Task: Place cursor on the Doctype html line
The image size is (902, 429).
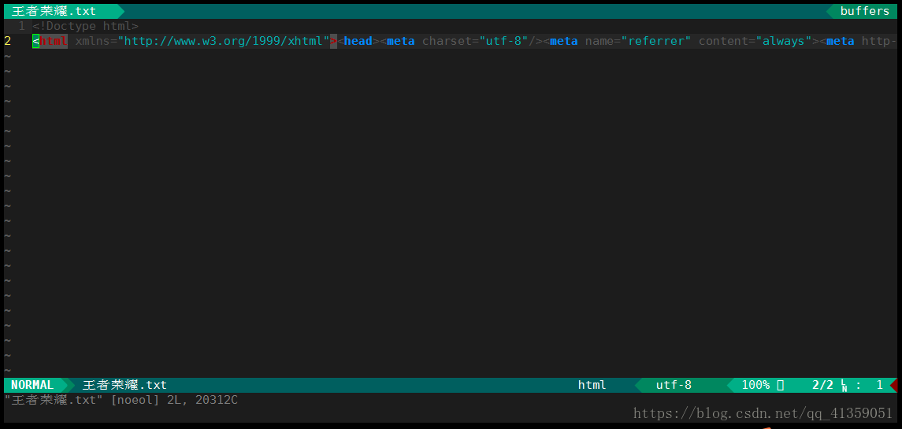Action: (85, 26)
